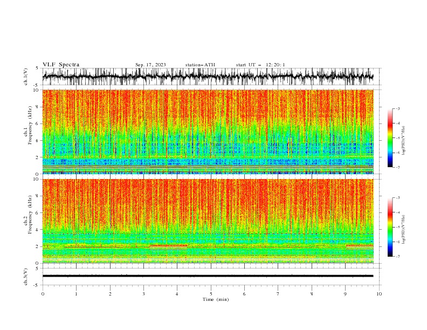Click the ch.2 spectrogram color bar

click(x=390, y=227)
